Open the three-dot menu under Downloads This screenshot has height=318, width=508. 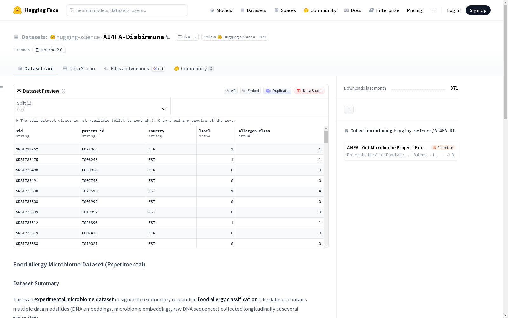[x=349, y=109]
